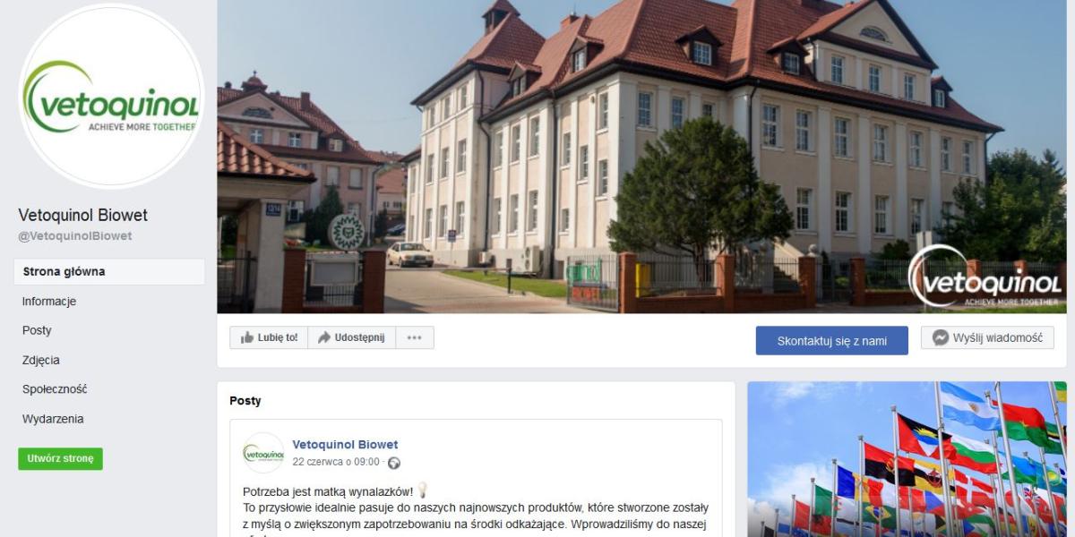The width and height of the screenshot is (1075, 537).
Task: Open the Strona główna tab
Action: (109, 272)
